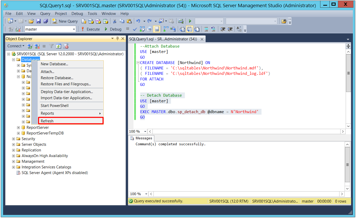Click the Save icon in toolbar
Viewport: 356px width, 218px height.
coord(38,21)
